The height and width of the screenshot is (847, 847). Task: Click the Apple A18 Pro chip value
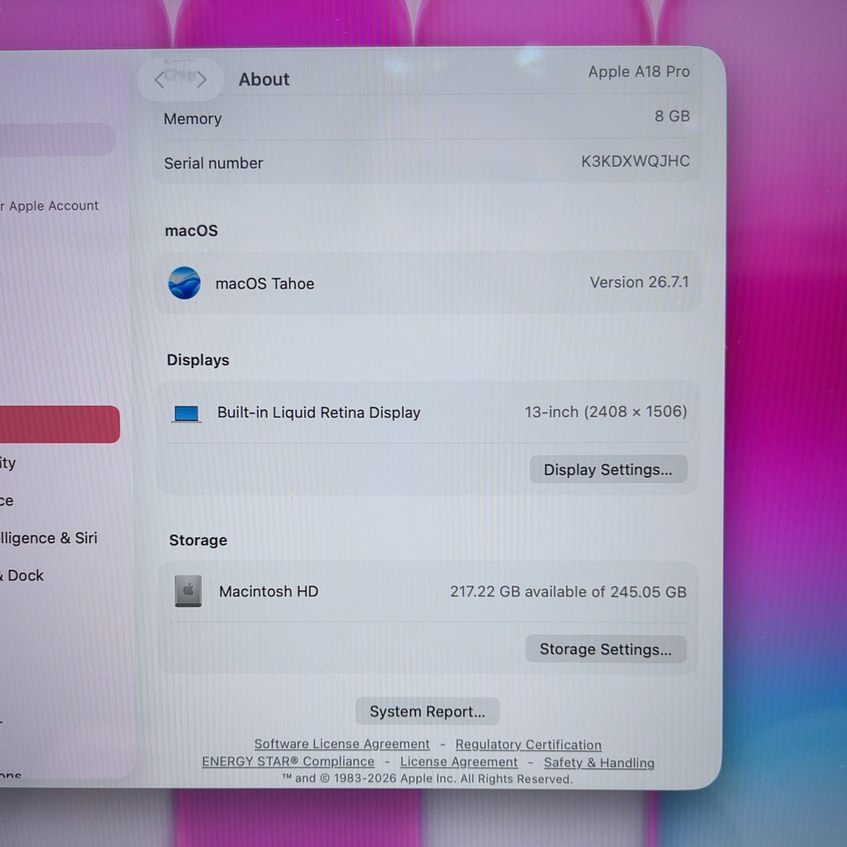coord(639,72)
